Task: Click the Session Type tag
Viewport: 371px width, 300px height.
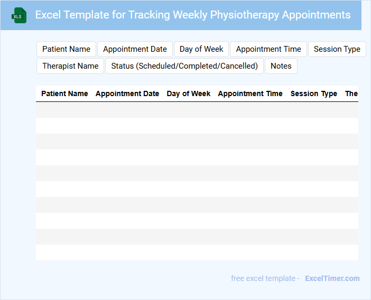Action: pyautogui.click(x=337, y=49)
